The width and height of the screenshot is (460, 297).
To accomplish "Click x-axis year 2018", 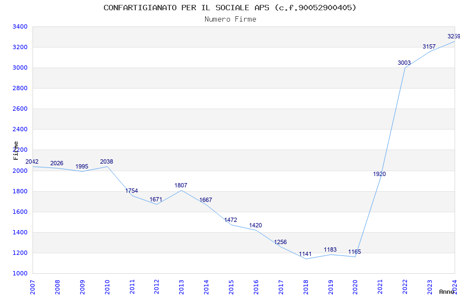I will point(306,287).
